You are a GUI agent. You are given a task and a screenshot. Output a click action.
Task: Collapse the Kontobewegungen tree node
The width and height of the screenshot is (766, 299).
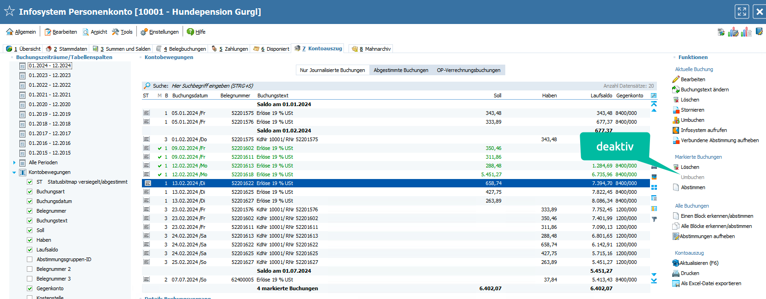(x=14, y=172)
